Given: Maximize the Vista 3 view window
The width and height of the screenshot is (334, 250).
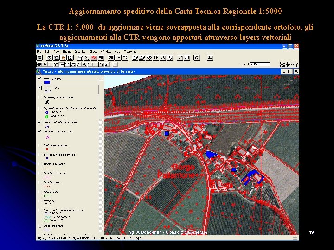Looking at the screenshot, I should (x=289, y=71).
